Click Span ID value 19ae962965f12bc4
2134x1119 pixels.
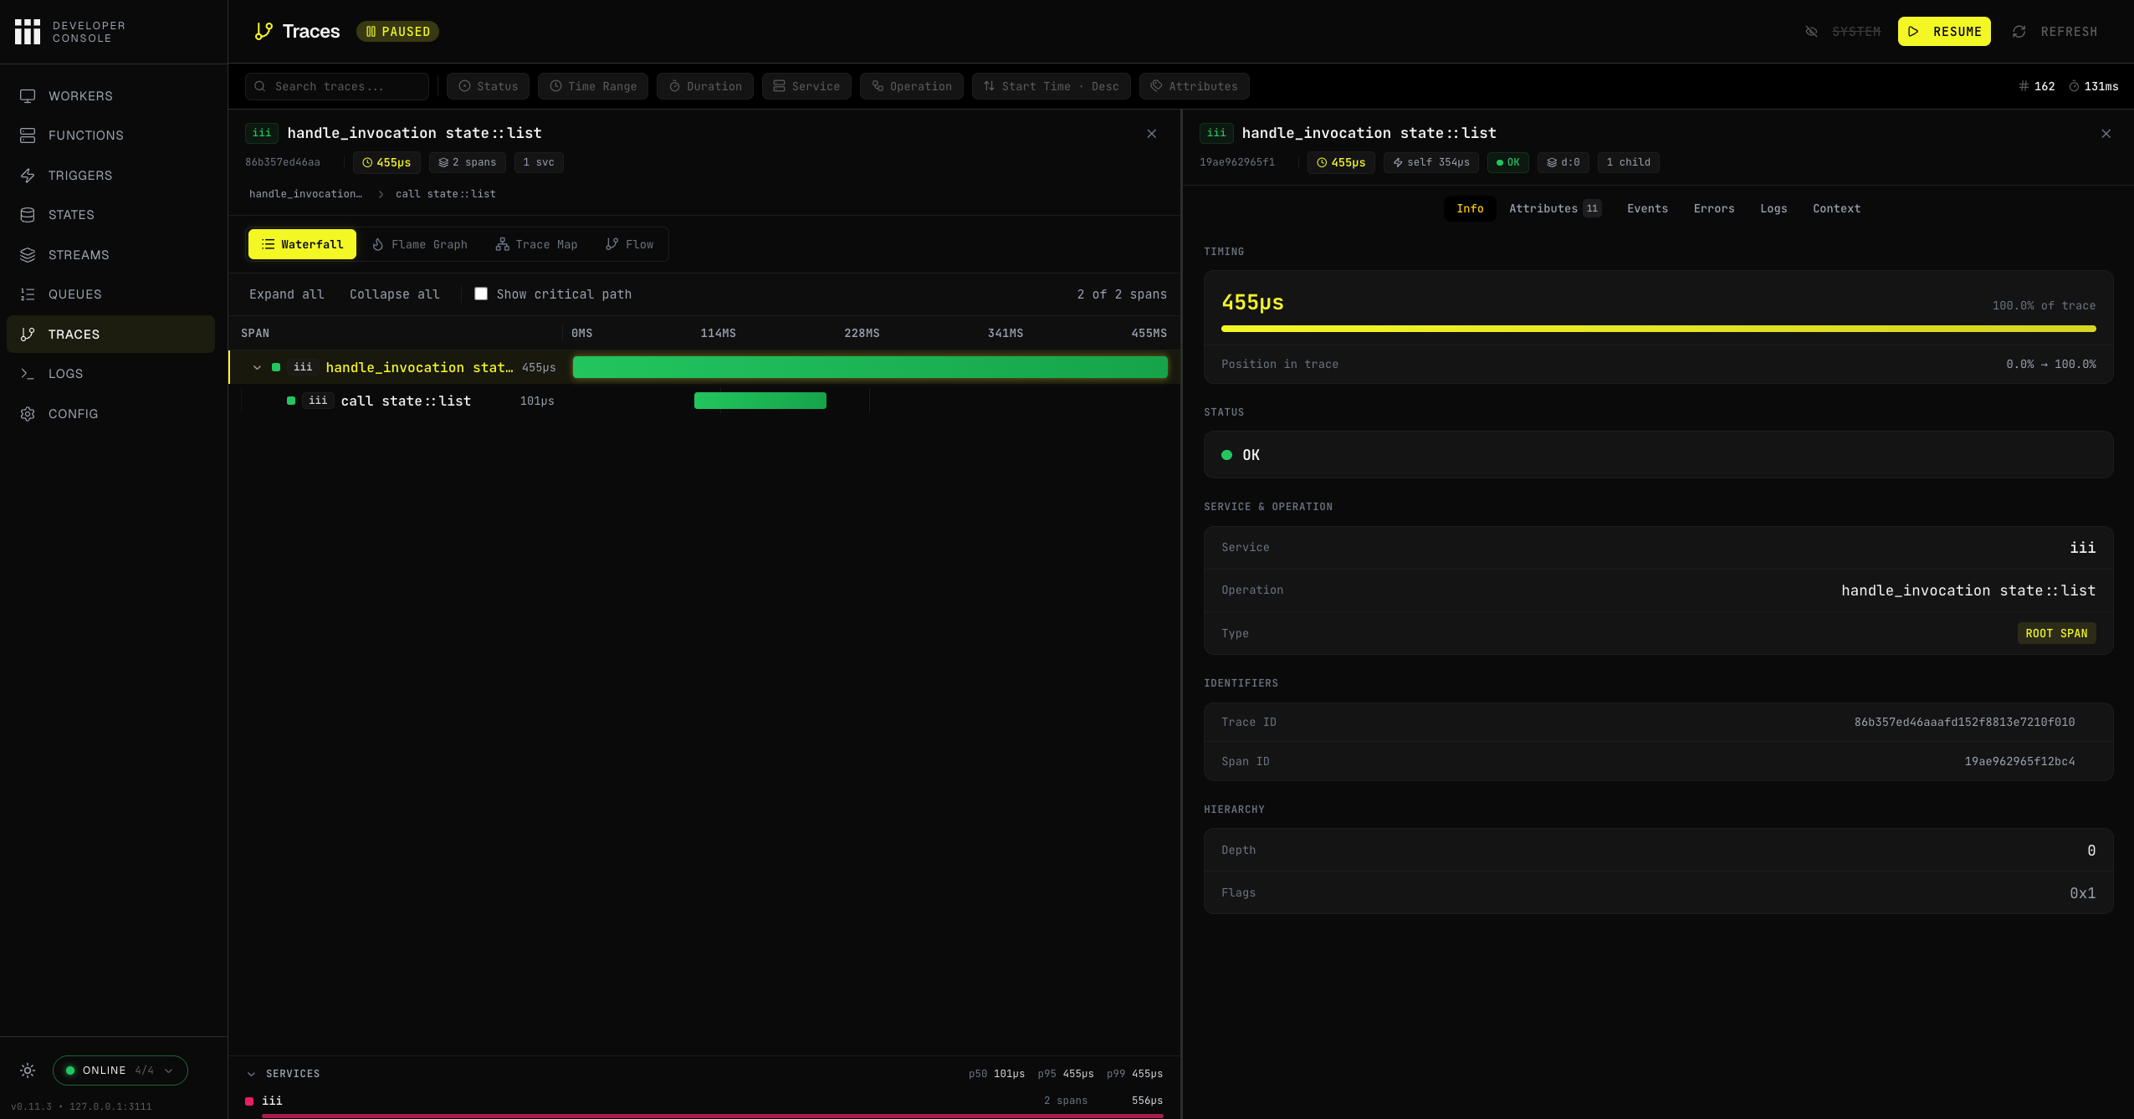tap(2019, 762)
